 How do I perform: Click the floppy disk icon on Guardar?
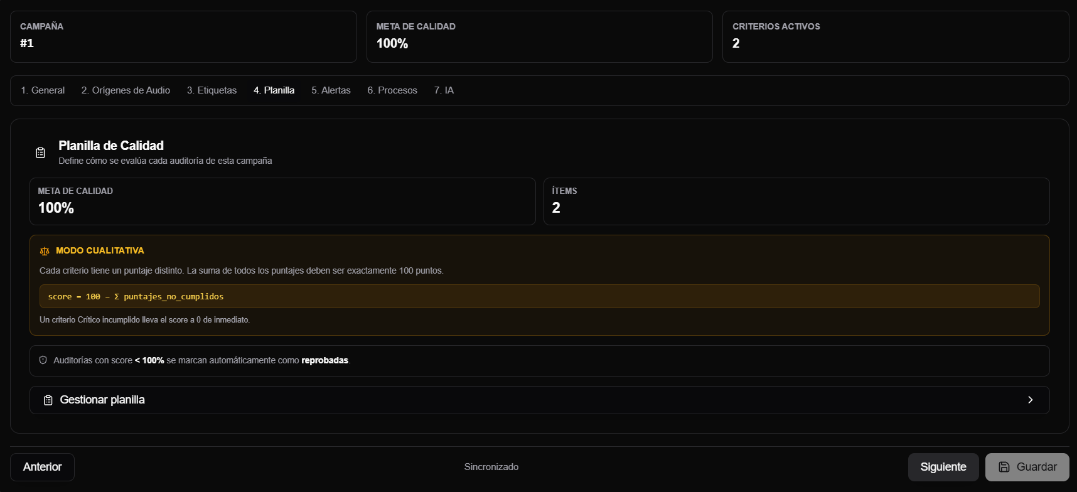pos(1004,467)
